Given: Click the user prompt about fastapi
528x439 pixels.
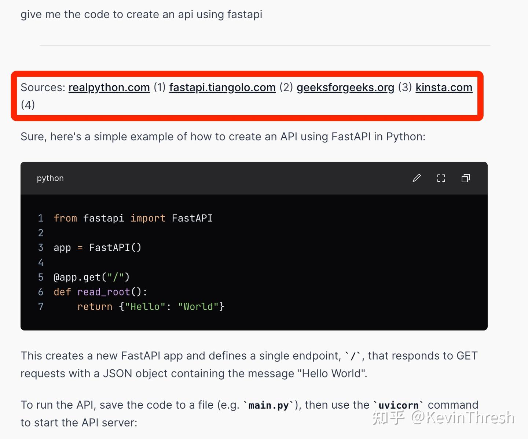Looking at the screenshot, I should (x=141, y=15).
